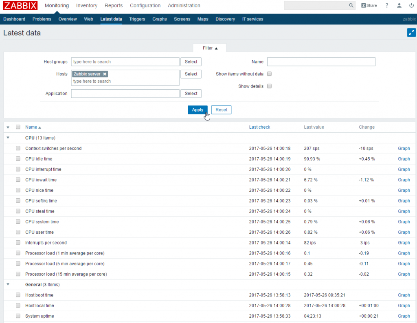Check the checkbox for CPU idle time row

tap(18, 159)
